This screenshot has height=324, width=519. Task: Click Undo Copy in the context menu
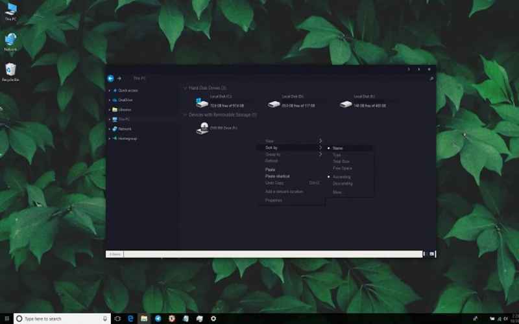point(291,183)
